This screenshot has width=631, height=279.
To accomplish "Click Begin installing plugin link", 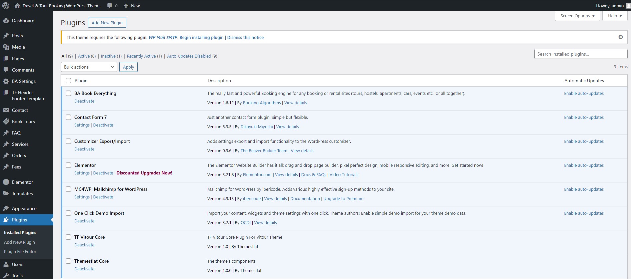I will click(x=201, y=37).
